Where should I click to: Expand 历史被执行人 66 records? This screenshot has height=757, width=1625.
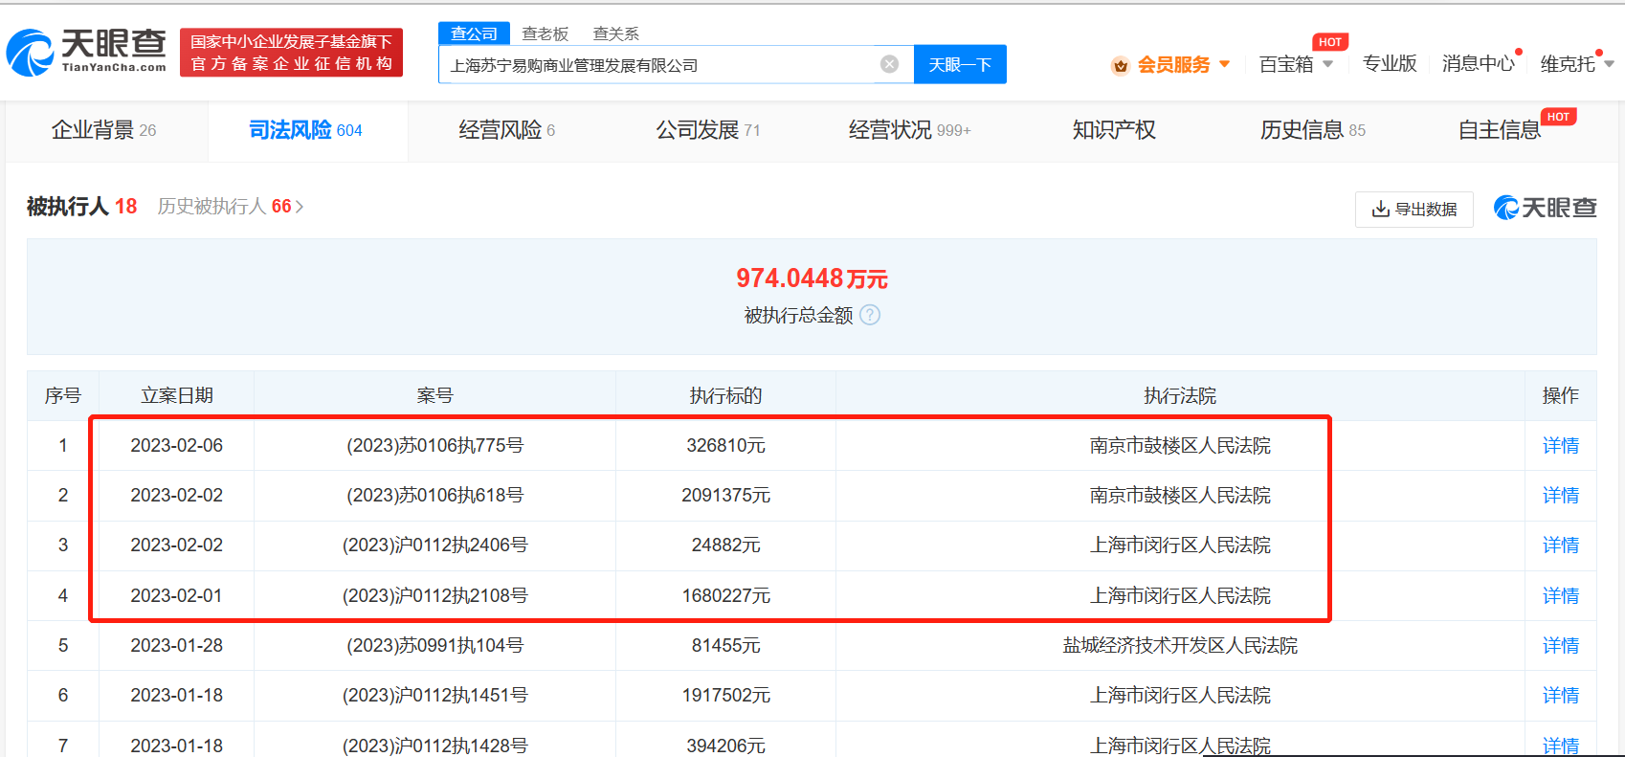point(231,207)
